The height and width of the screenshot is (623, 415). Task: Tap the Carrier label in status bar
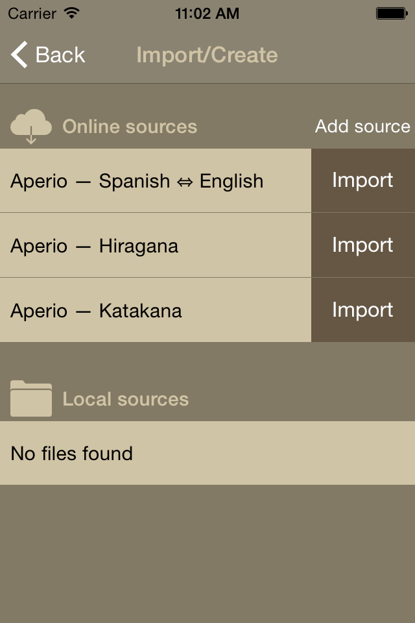tap(32, 13)
